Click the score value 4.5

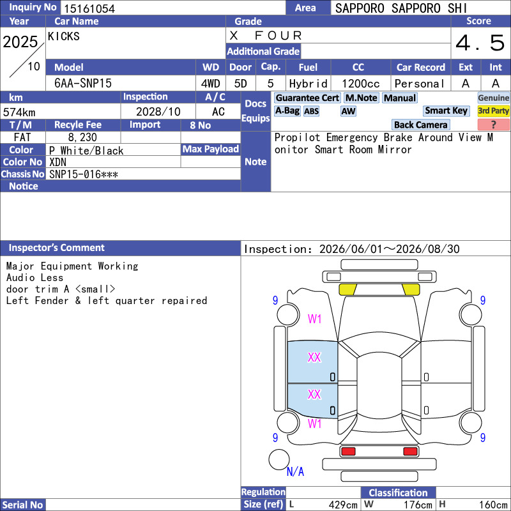(480, 43)
